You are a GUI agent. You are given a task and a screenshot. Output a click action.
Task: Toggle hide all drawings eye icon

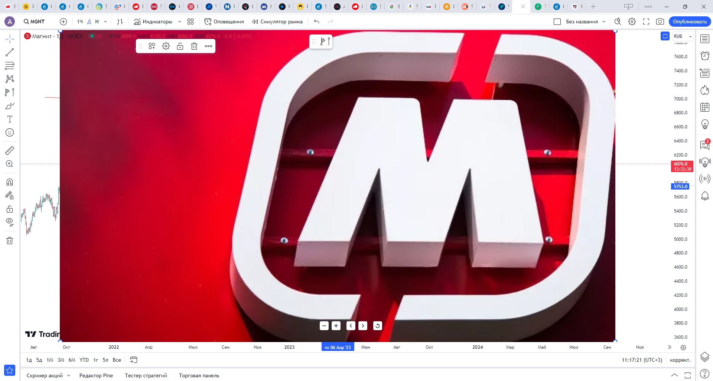tap(10, 222)
